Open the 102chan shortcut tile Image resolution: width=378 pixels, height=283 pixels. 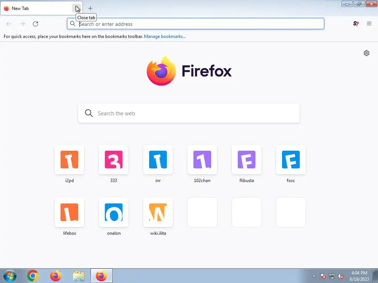click(x=202, y=160)
